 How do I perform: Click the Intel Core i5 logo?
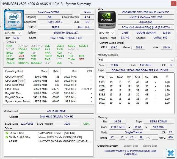[x=14, y=20]
